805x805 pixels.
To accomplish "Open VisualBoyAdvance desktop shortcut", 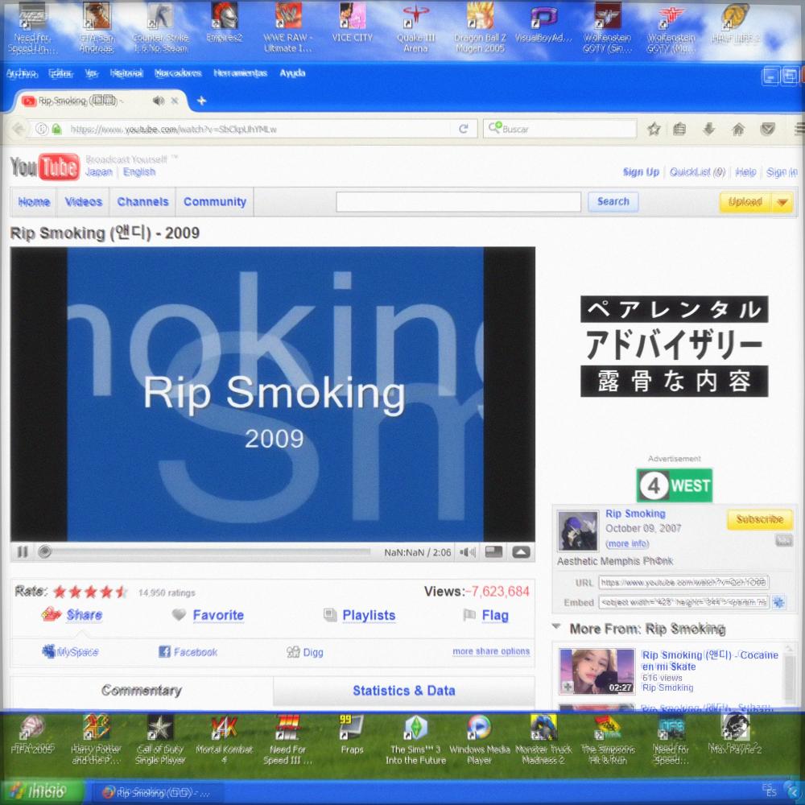I will 543,23.
